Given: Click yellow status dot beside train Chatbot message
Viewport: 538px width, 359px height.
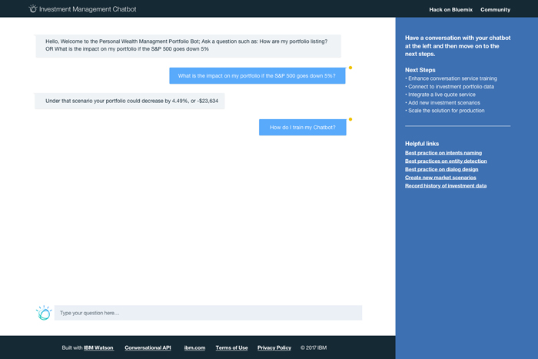Looking at the screenshot, I should 350,119.
